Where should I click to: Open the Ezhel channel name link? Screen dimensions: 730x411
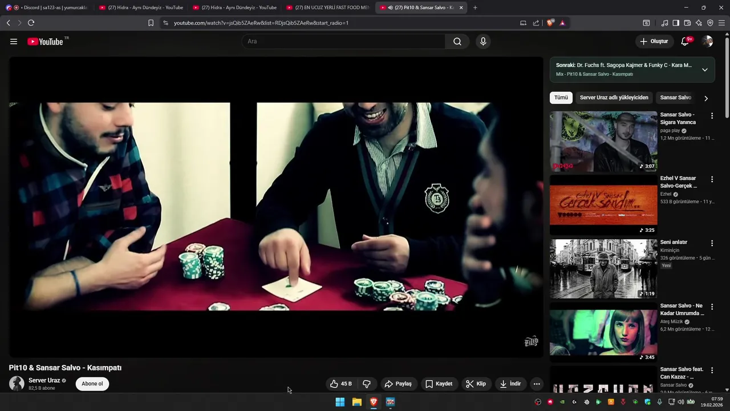point(666,194)
